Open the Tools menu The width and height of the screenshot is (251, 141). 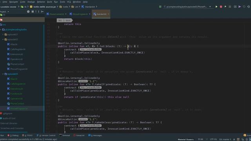tap(62, 2)
